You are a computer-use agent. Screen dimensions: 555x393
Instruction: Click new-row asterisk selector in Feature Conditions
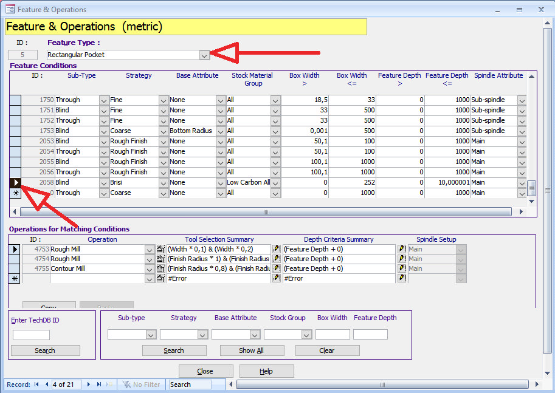tap(15, 193)
